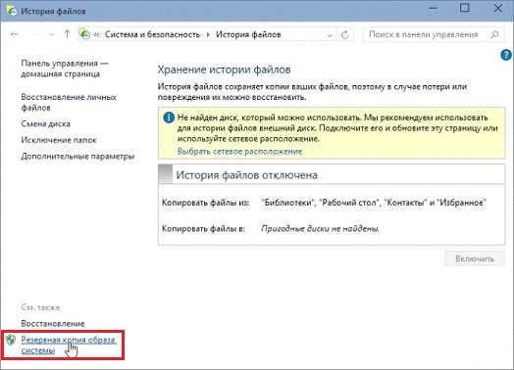
Task: Click the Копировать файлы в label
Action: coord(203,229)
